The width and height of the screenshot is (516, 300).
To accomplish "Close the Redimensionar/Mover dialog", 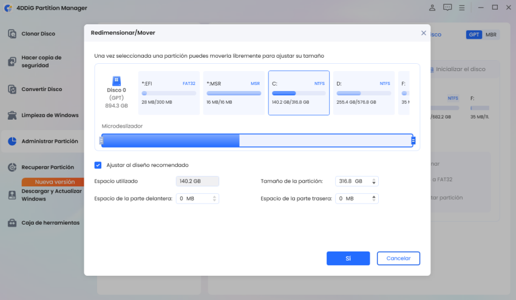I will [424, 33].
